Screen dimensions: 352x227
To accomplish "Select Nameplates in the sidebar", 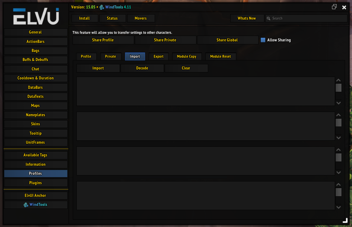I will coord(35,115).
